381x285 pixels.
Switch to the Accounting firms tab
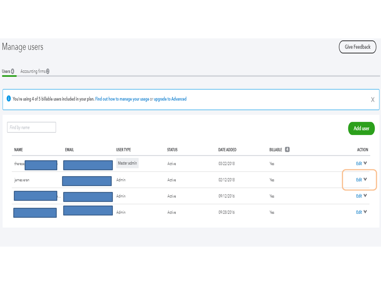pos(35,72)
